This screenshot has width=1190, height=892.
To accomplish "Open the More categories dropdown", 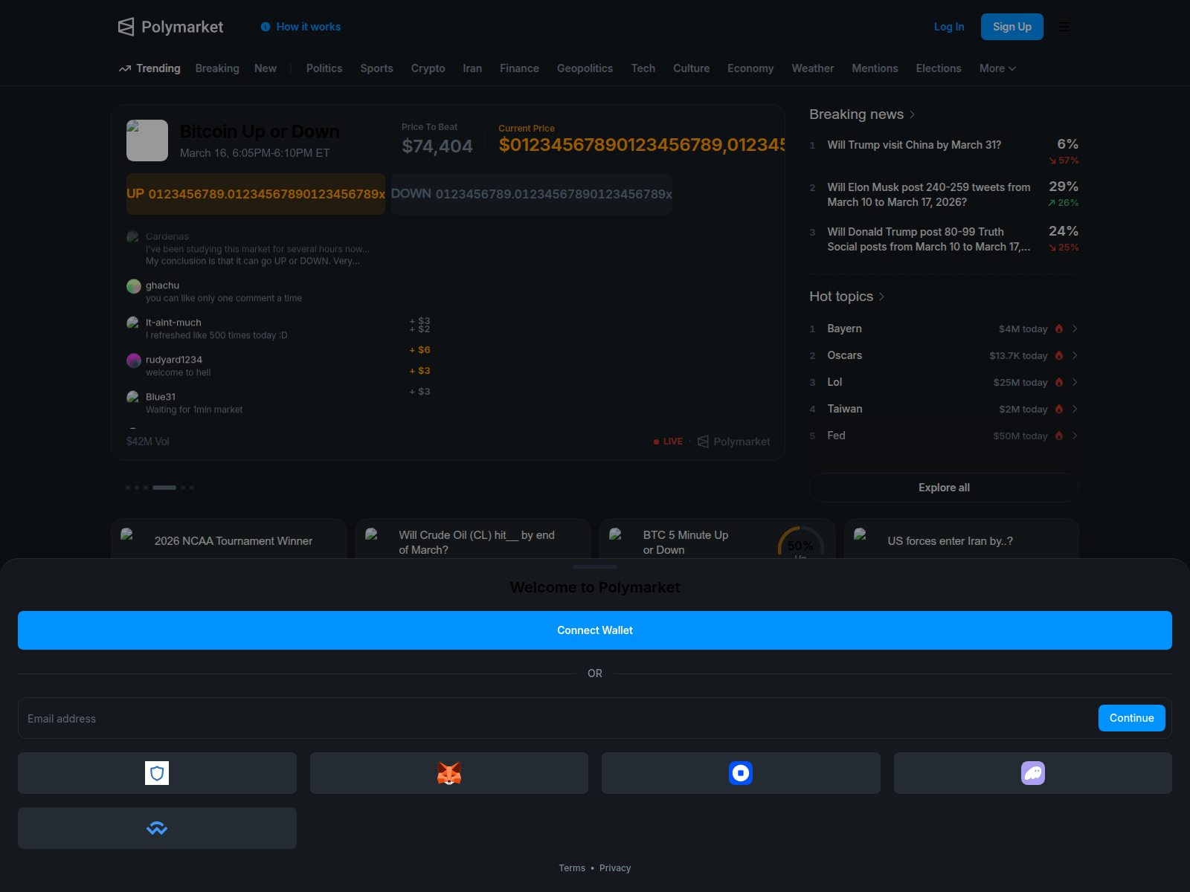I will click(997, 68).
